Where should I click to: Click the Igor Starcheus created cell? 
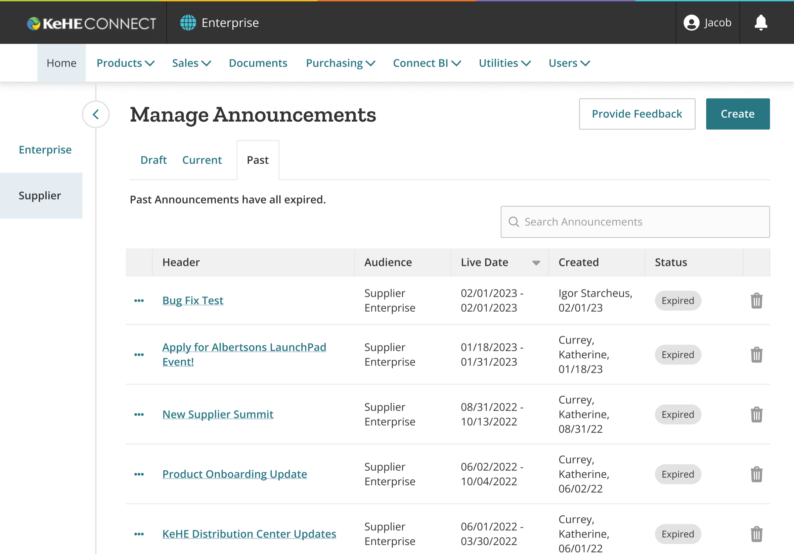pos(595,300)
